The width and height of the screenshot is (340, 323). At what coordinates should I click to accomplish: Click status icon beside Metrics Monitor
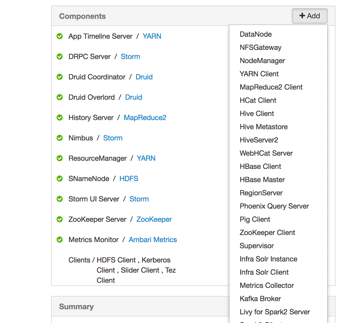pyautogui.click(x=60, y=240)
